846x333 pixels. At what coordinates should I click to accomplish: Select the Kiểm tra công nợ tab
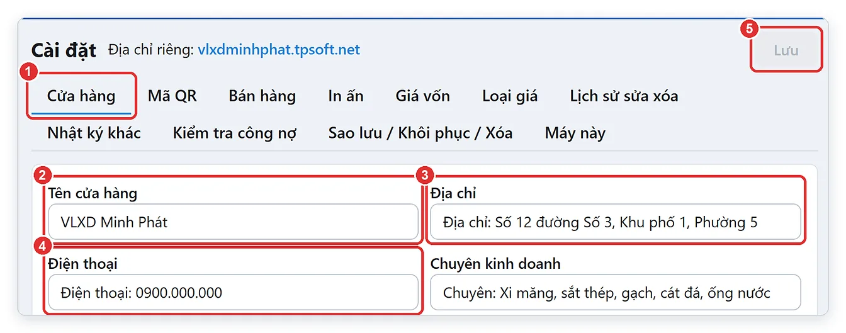tap(235, 133)
